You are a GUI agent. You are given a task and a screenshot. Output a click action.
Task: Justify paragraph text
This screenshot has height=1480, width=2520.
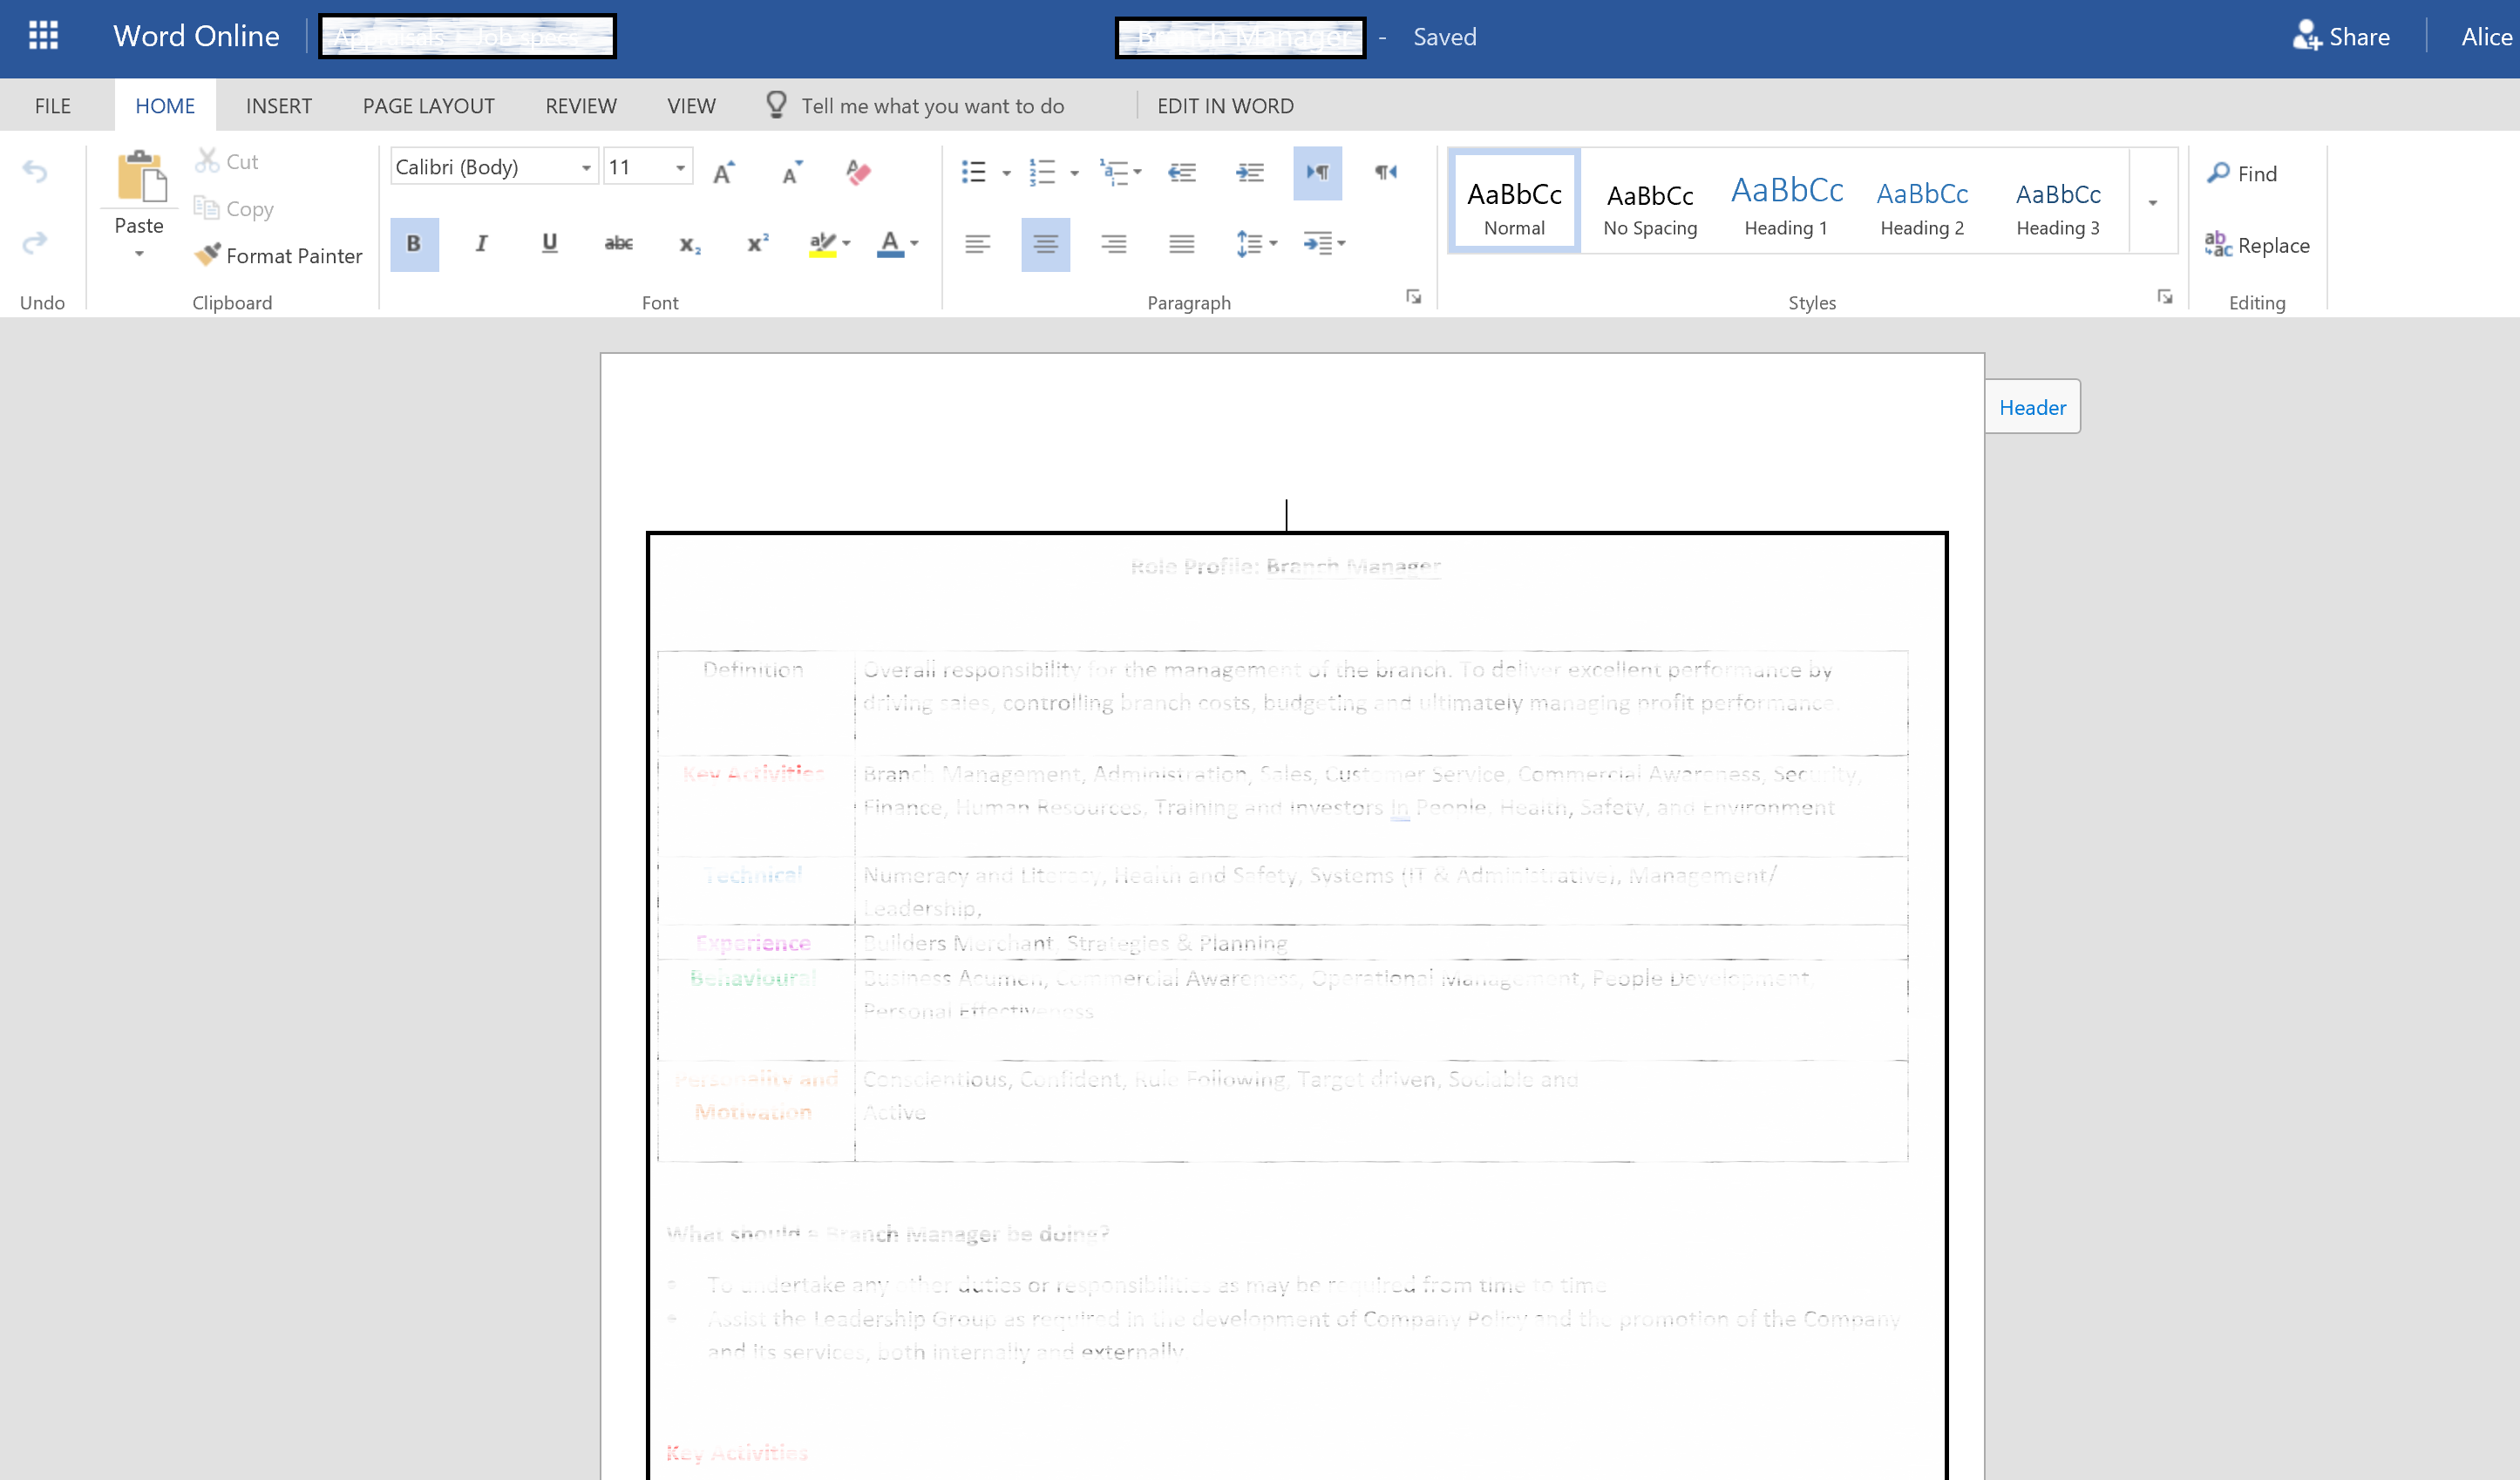tap(1182, 244)
